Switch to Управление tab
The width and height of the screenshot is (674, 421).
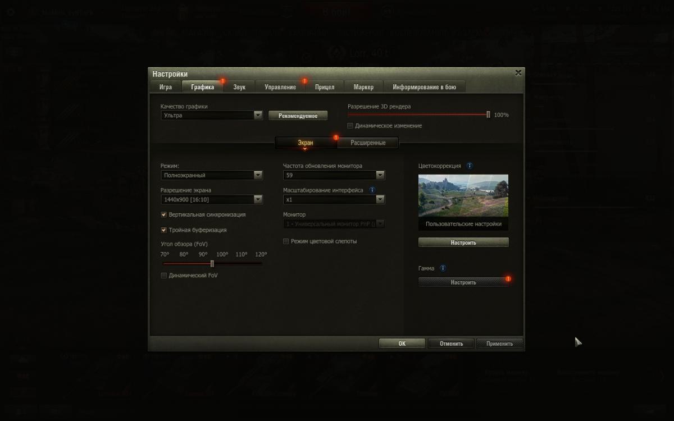(x=280, y=87)
